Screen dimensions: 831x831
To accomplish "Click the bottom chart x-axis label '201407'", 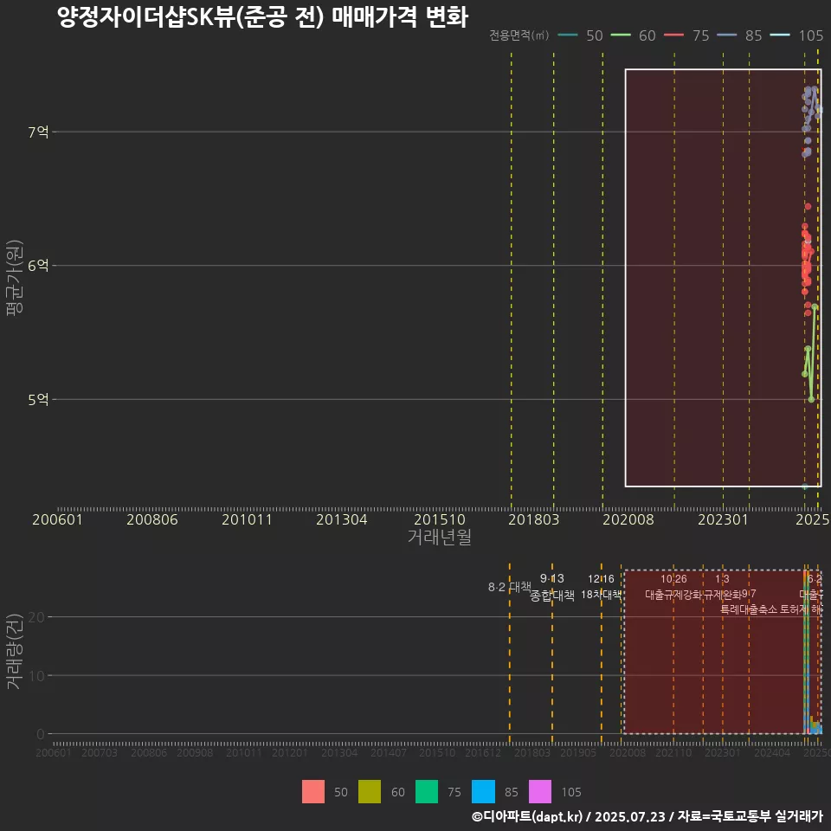I will [x=389, y=752].
